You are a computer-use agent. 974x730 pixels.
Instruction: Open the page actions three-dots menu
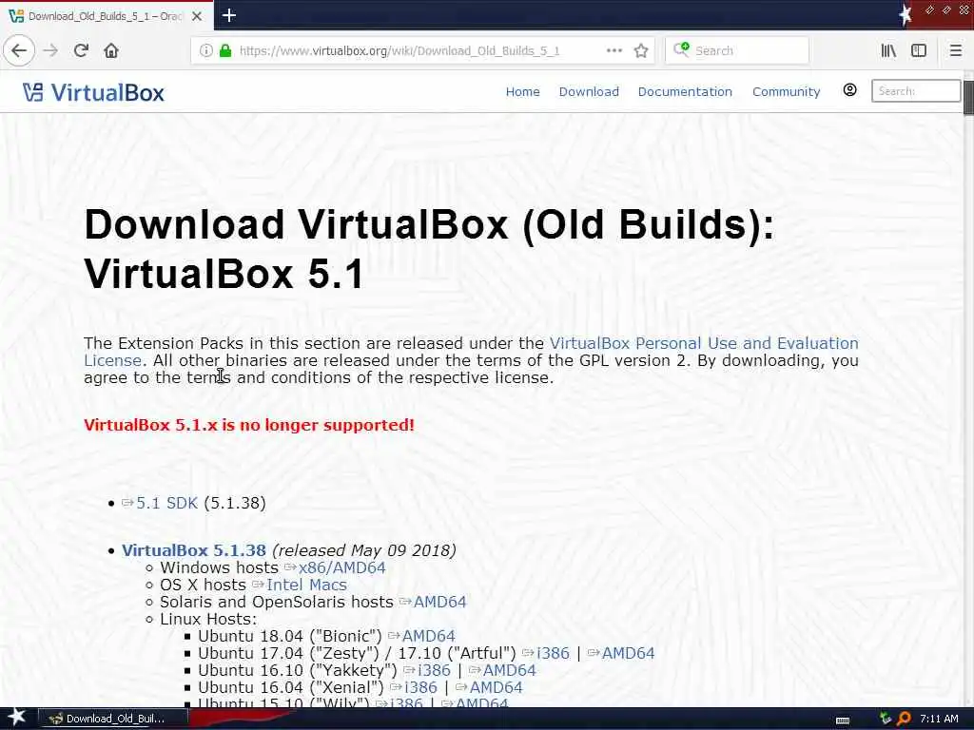[x=614, y=50]
